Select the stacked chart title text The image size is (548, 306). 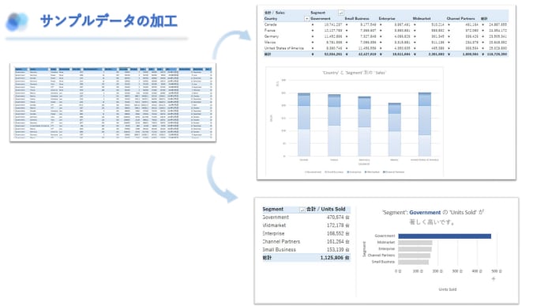[x=354, y=73]
